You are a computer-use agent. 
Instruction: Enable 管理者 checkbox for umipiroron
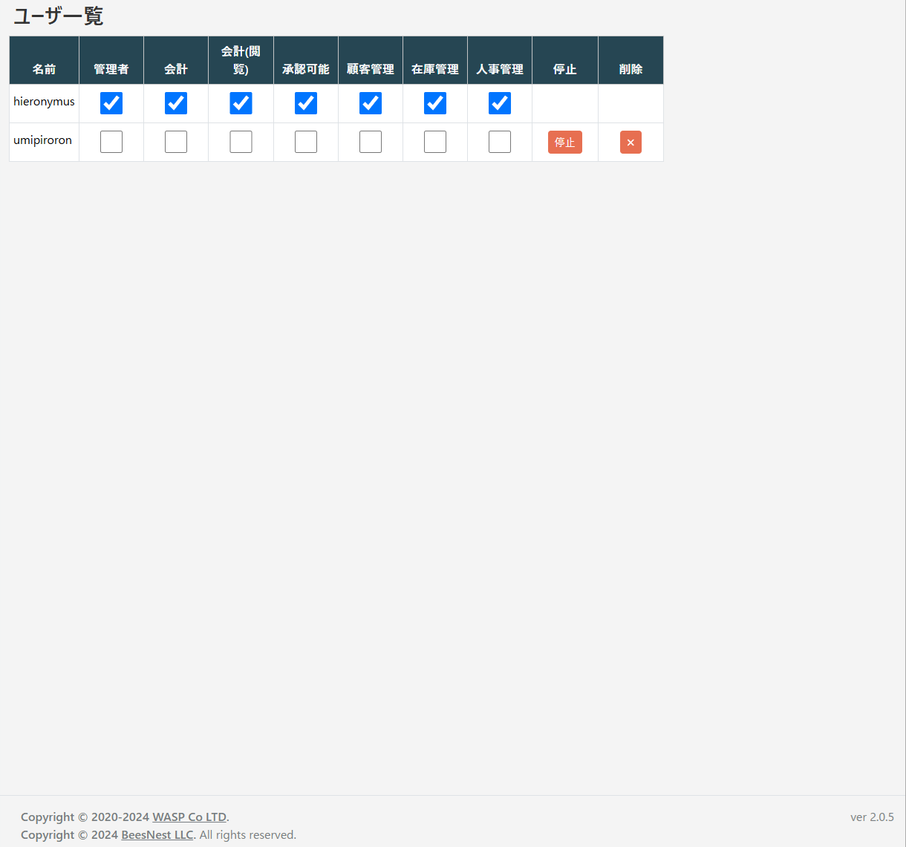pos(111,142)
